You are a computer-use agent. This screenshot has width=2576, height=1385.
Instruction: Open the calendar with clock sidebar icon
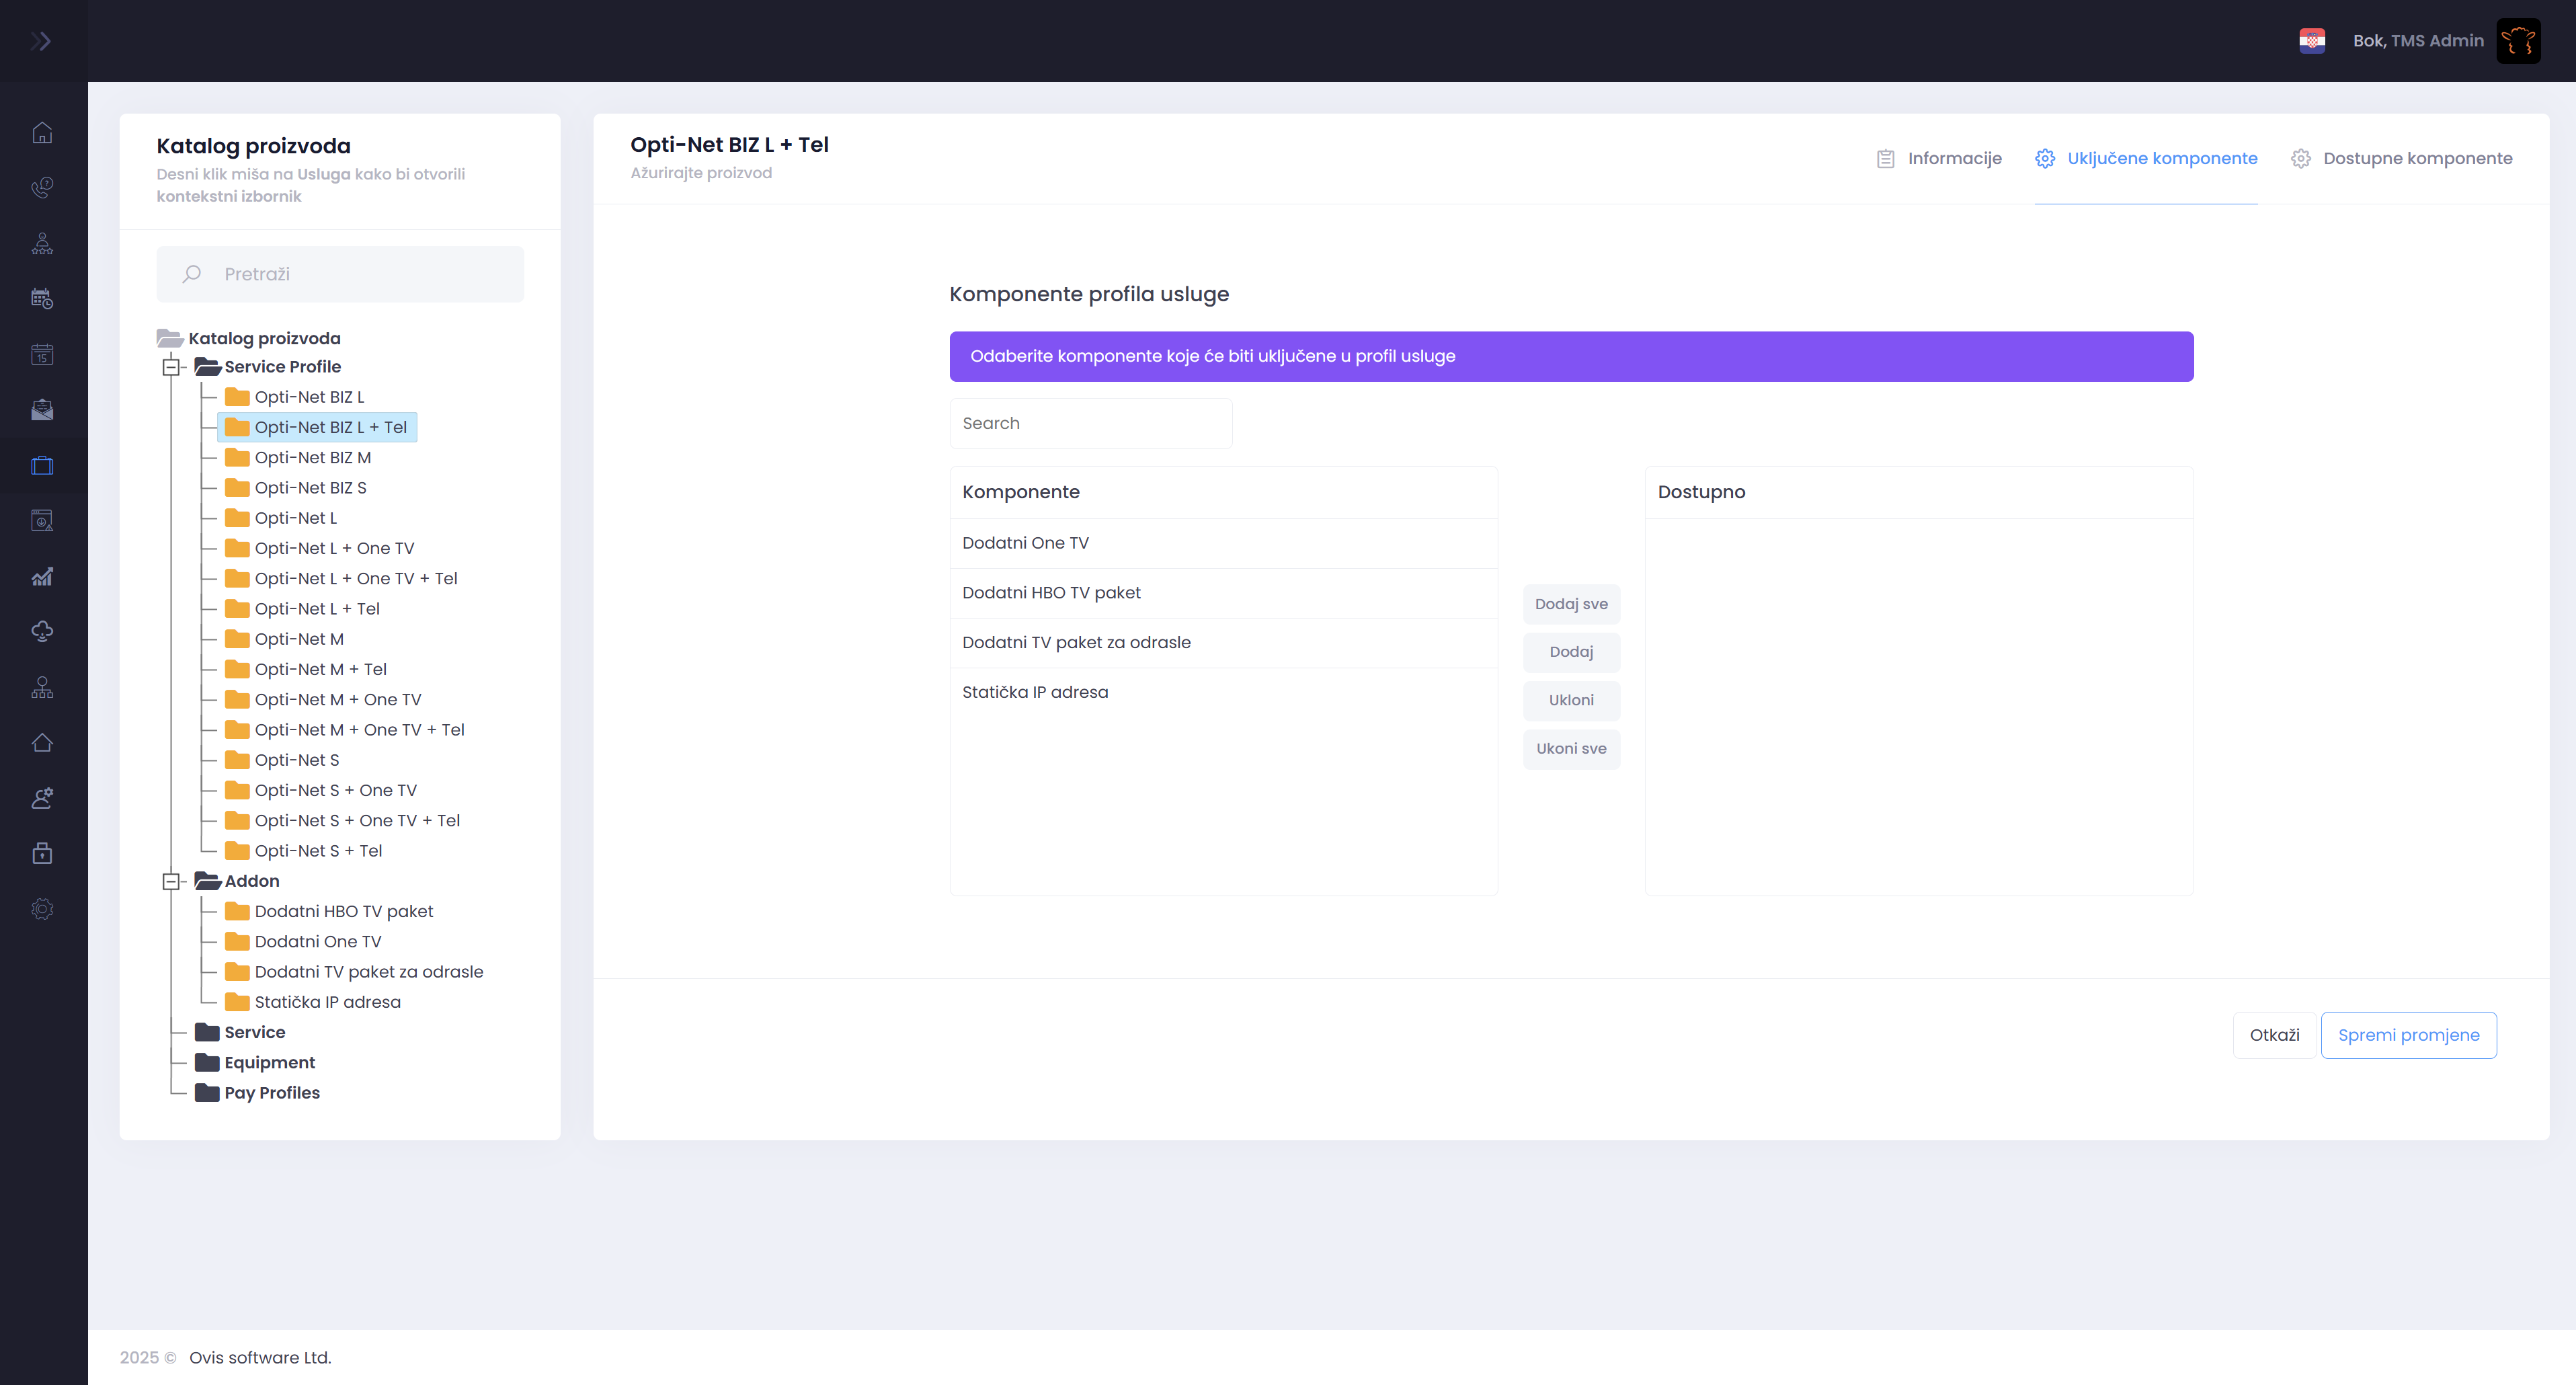42,298
